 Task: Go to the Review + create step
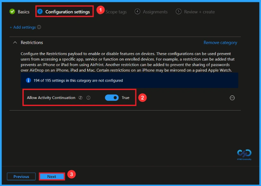click(x=199, y=11)
